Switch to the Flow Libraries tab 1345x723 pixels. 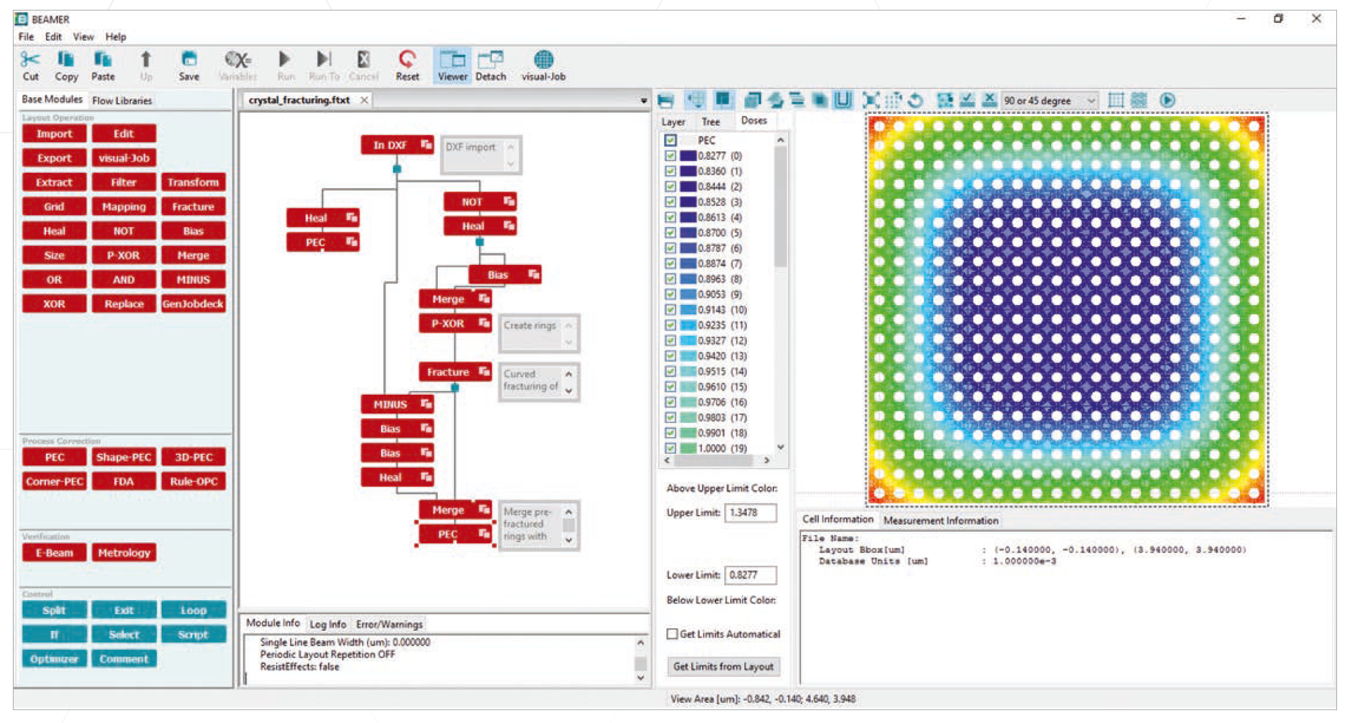pyautogui.click(x=122, y=100)
